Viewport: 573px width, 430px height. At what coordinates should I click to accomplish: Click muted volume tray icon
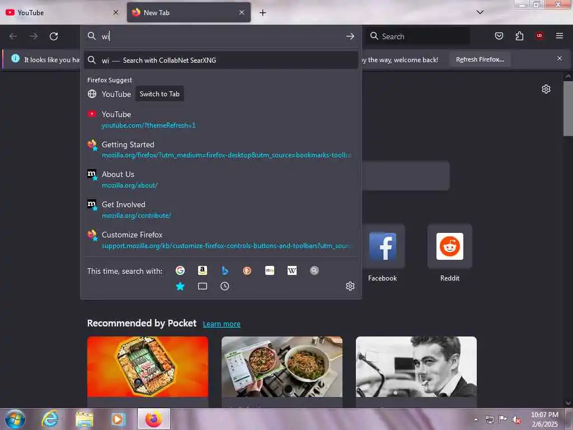tap(516, 419)
